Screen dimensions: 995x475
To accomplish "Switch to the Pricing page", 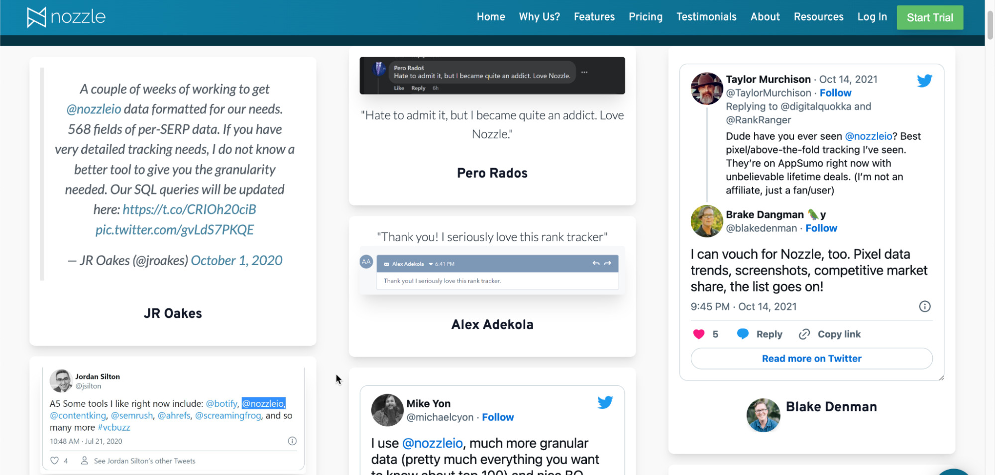I will 645,16.
